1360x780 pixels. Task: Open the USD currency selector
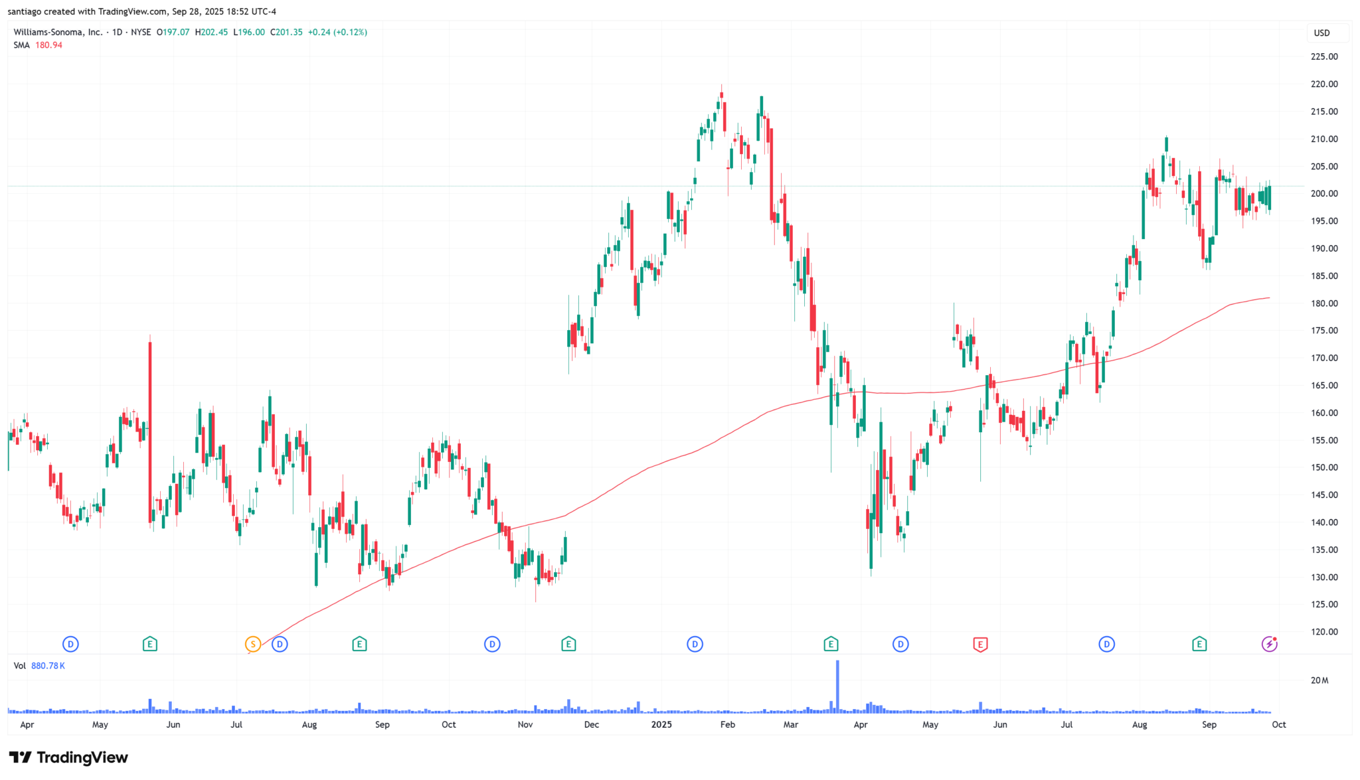point(1322,33)
